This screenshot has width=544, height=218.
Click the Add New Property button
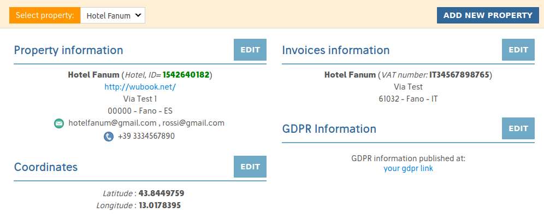pyautogui.click(x=488, y=15)
